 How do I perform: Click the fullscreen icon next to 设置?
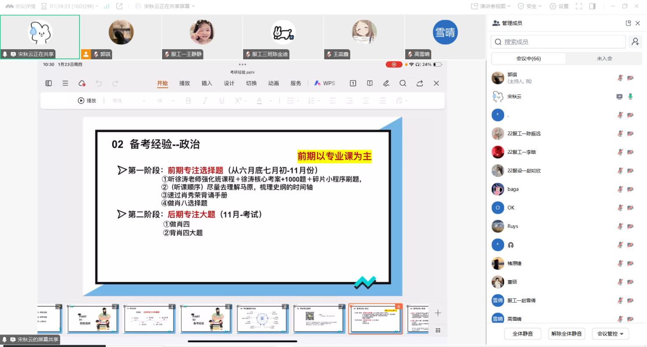(x=579, y=6)
